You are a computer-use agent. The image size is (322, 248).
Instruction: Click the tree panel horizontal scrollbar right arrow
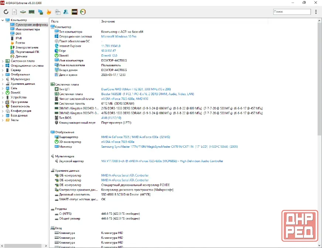point(46,246)
